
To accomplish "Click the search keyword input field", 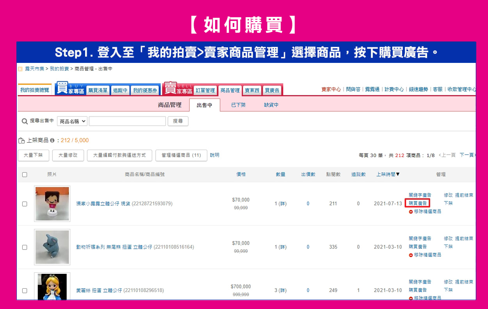I will pos(127,121).
